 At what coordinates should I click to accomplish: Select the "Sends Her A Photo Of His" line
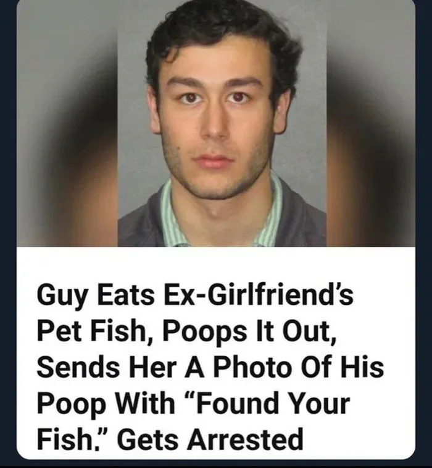210,367
